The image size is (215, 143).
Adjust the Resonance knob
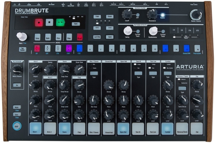(152, 14)
